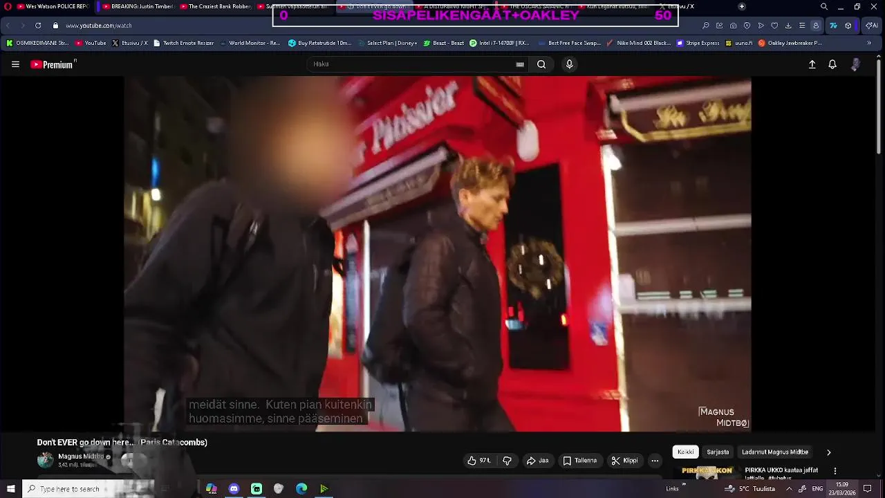Open the Oakley Jawbreaker bookmark
The height and width of the screenshot is (498, 885).
[x=790, y=43]
